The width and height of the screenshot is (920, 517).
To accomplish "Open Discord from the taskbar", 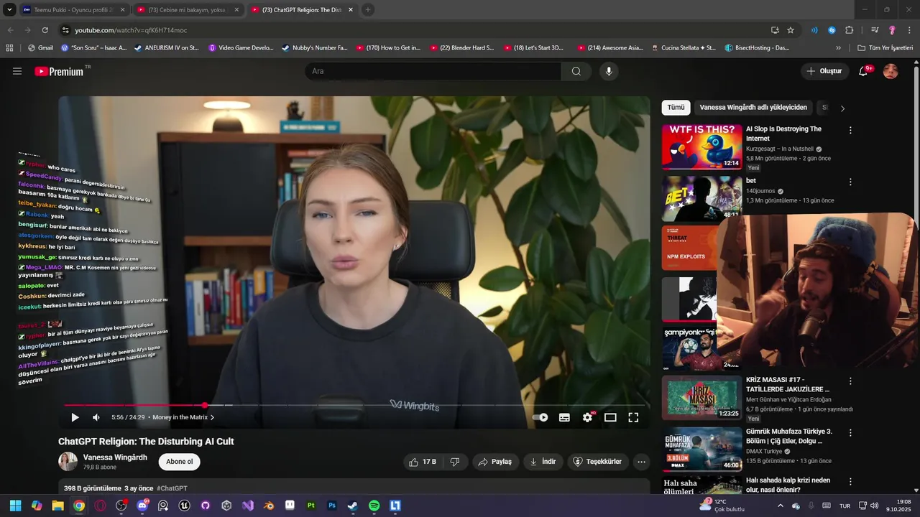I will pos(142,506).
